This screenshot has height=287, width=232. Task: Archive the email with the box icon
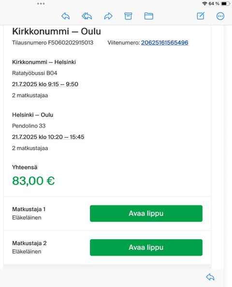(x=128, y=16)
